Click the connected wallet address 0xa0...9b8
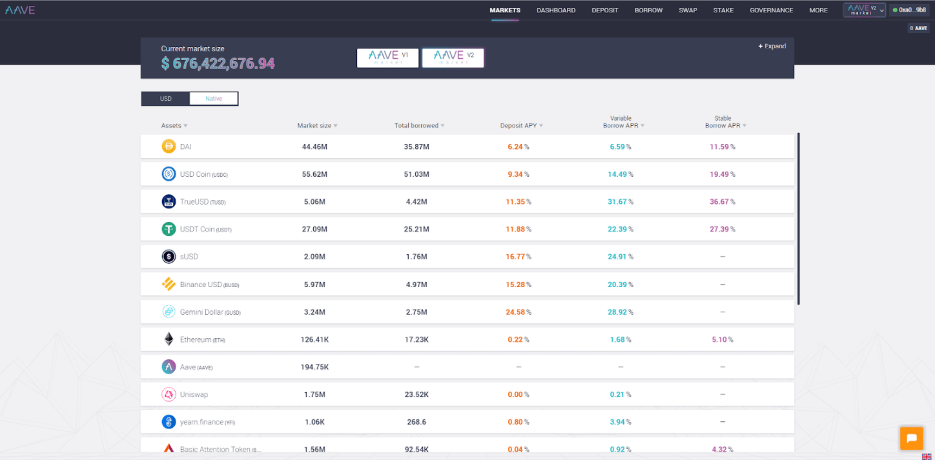Screen dimensions: 935x460 tap(910, 10)
